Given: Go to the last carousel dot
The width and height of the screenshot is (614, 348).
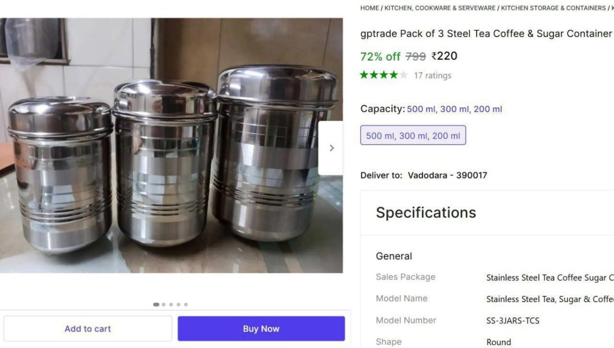Looking at the screenshot, I should click(186, 305).
